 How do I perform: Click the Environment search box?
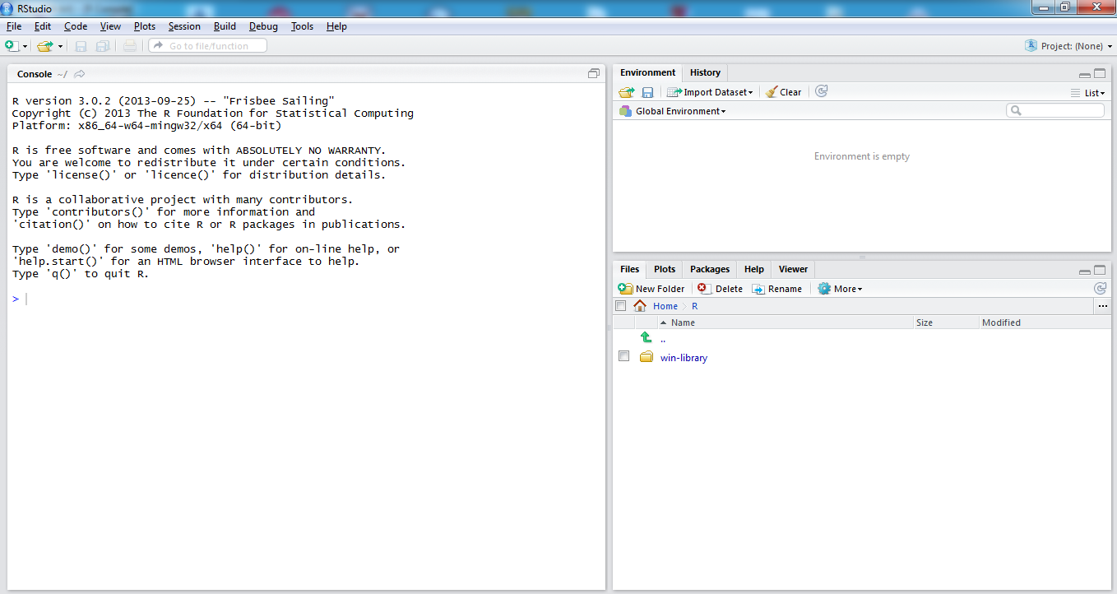[1055, 110]
